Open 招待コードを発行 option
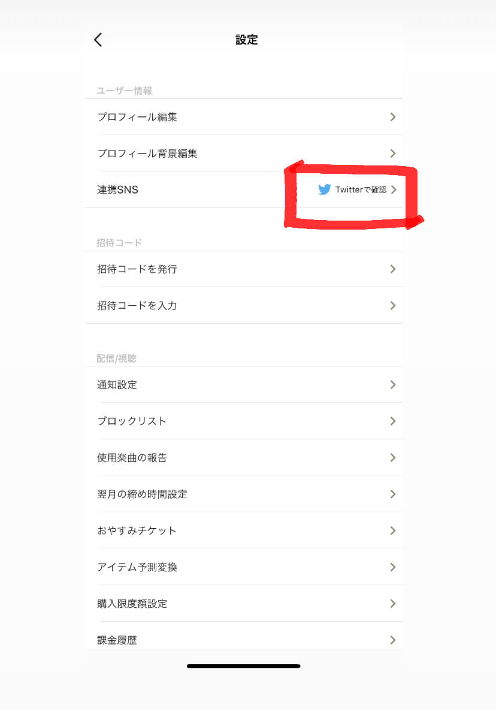This screenshot has width=496, height=711. [x=137, y=269]
